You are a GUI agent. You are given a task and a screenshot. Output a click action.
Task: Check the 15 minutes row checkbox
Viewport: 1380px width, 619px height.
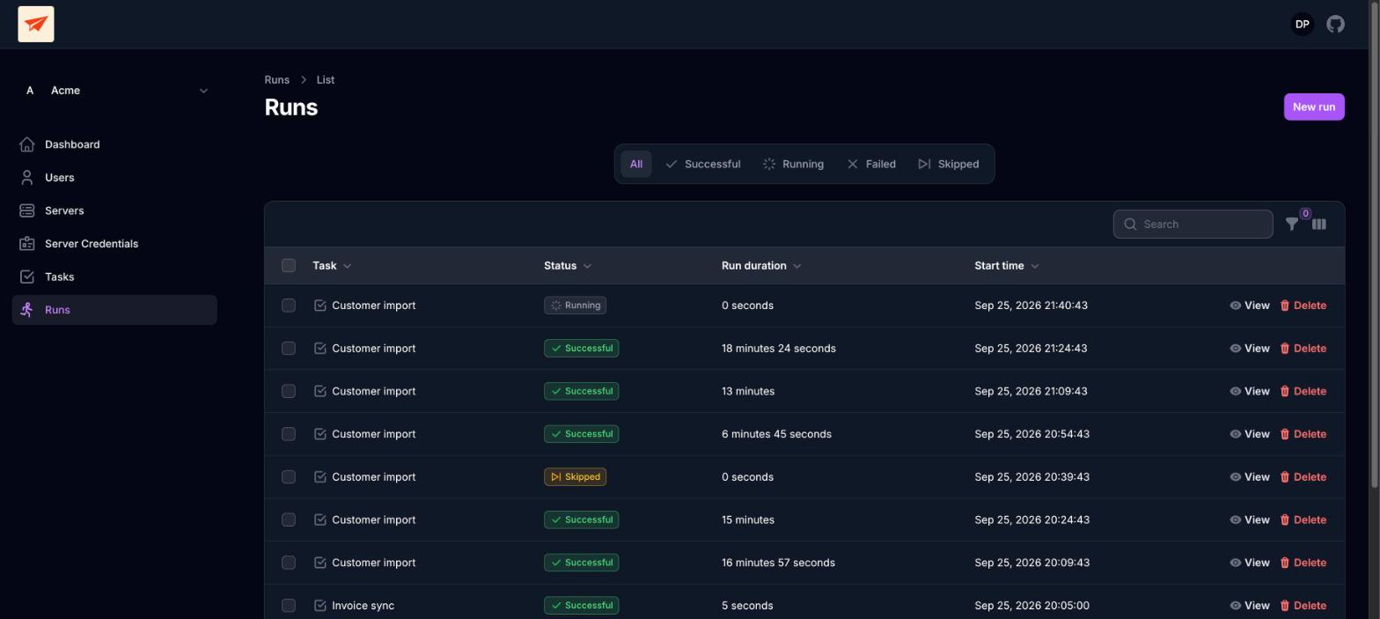pos(289,520)
